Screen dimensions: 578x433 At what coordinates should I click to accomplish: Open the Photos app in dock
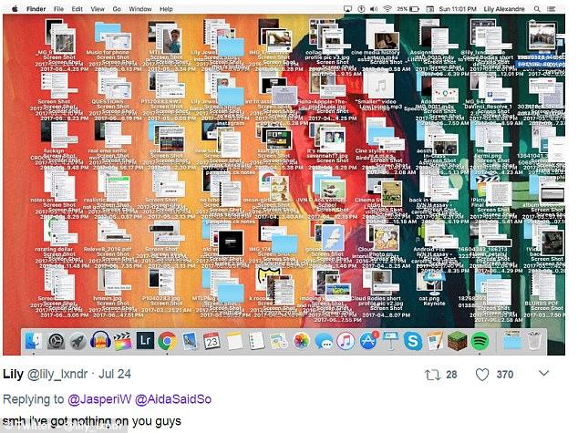[x=301, y=341]
